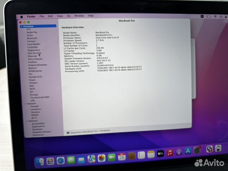Open Contacts app in the Dock
The width and height of the screenshot is (228, 171).
point(132,156)
